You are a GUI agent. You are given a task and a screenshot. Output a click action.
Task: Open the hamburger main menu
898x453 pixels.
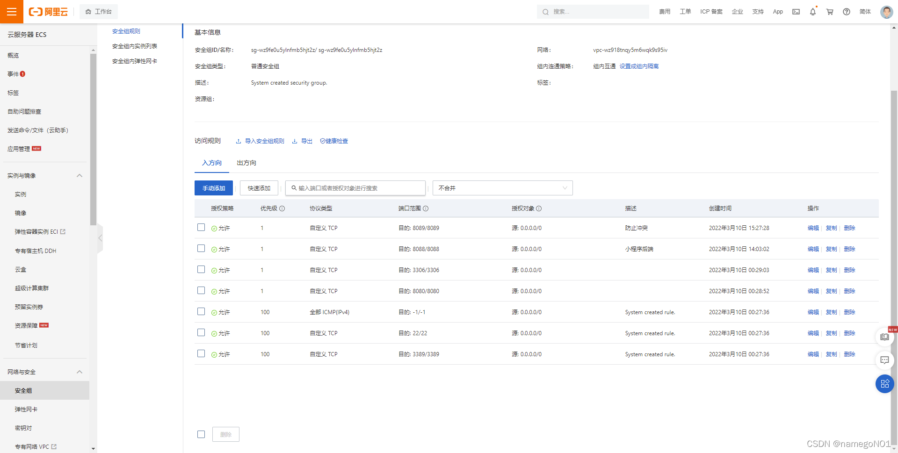pyautogui.click(x=12, y=12)
